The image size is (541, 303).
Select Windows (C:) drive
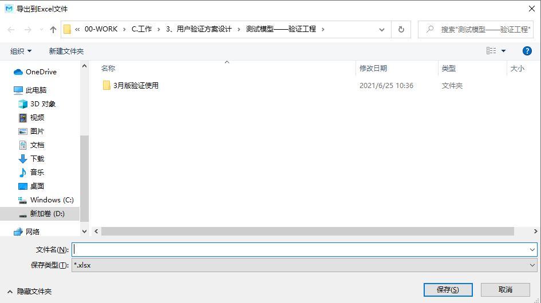coord(46,200)
